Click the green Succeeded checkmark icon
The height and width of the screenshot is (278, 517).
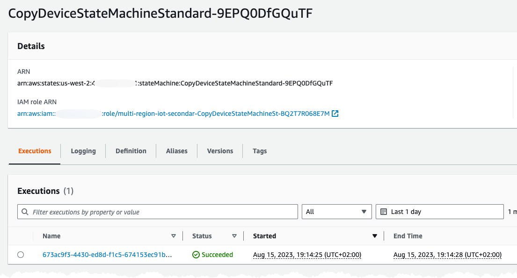pyautogui.click(x=196, y=255)
